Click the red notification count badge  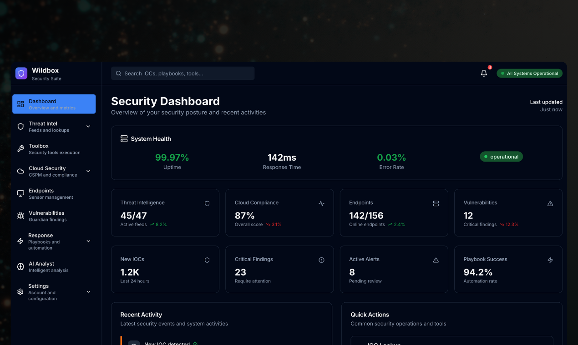click(490, 67)
